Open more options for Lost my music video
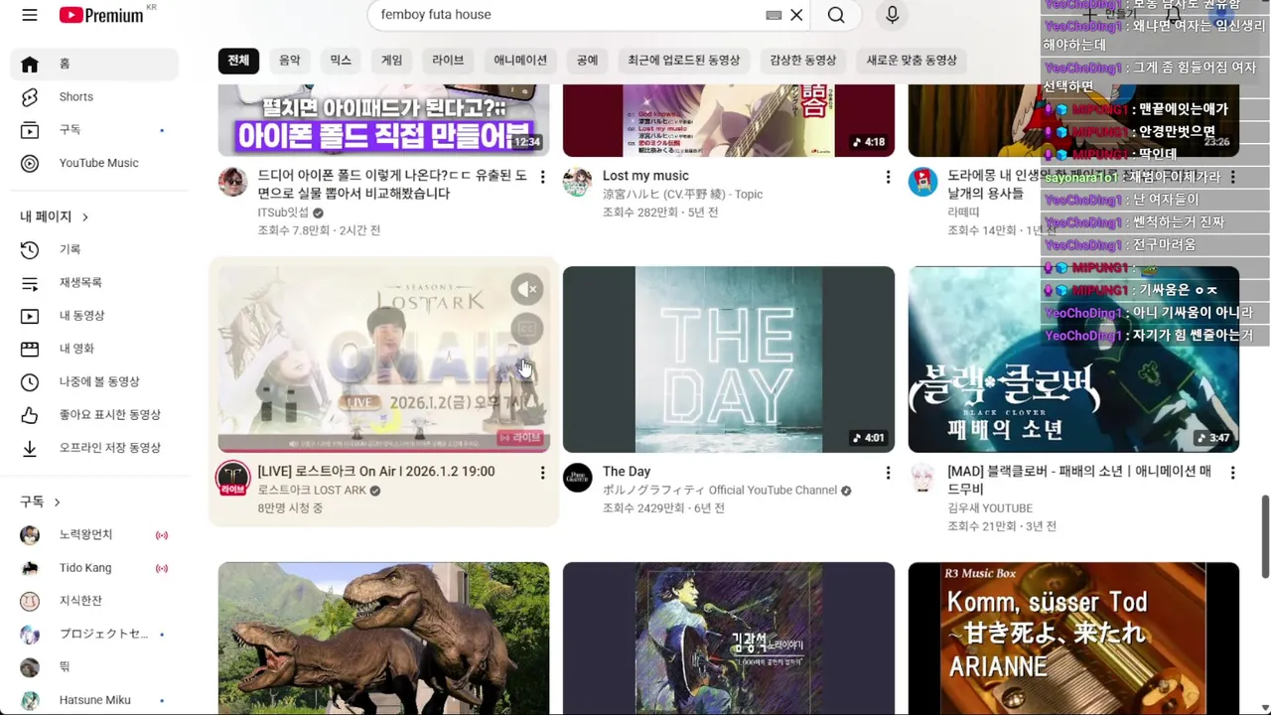Image resolution: width=1271 pixels, height=715 pixels. click(887, 177)
